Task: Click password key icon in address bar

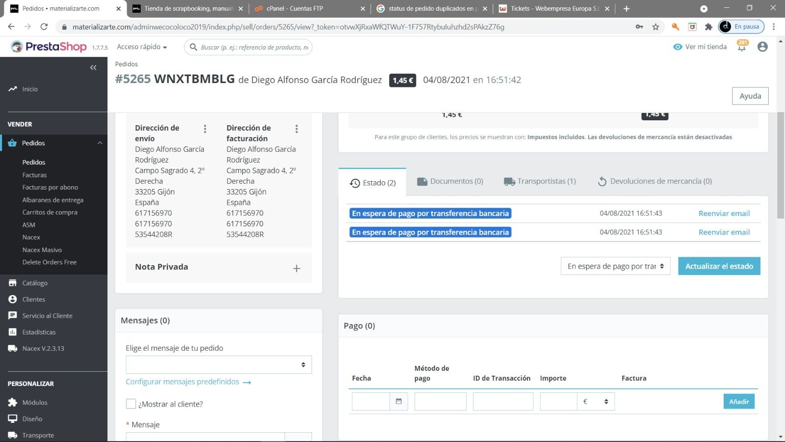Action: [639, 27]
